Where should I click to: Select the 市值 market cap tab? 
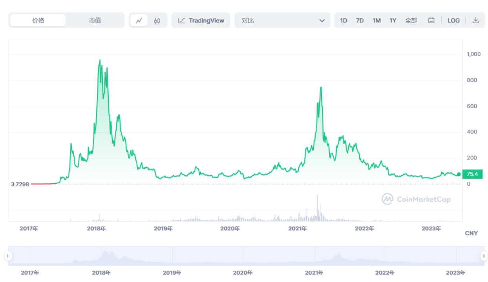(x=95, y=20)
